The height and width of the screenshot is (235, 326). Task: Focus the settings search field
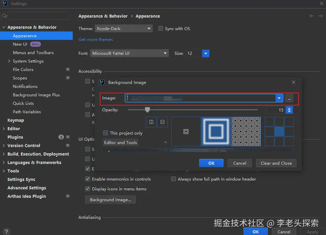(x=36, y=16)
